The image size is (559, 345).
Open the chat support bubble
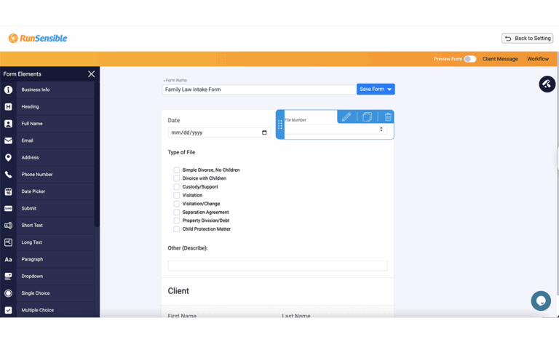pos(541,301)
